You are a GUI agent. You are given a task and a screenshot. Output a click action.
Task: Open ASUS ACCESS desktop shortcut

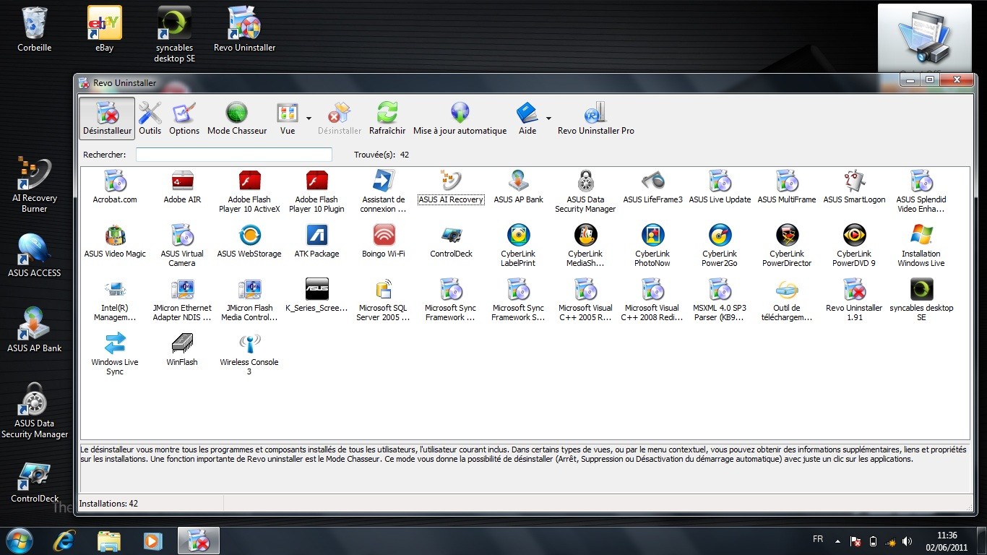click(35, 255)
